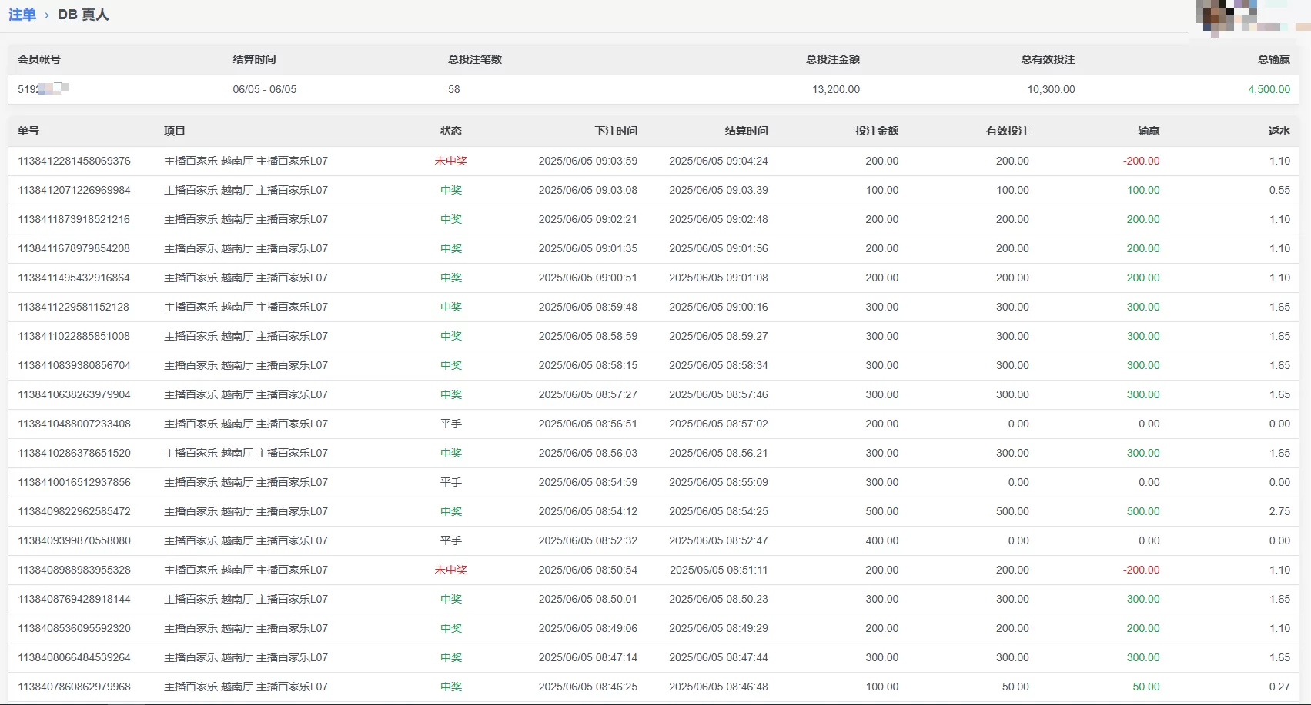Select order number 1138410286378651520
The width and height of the screenshot is (1311, 705).
(74, 453)
